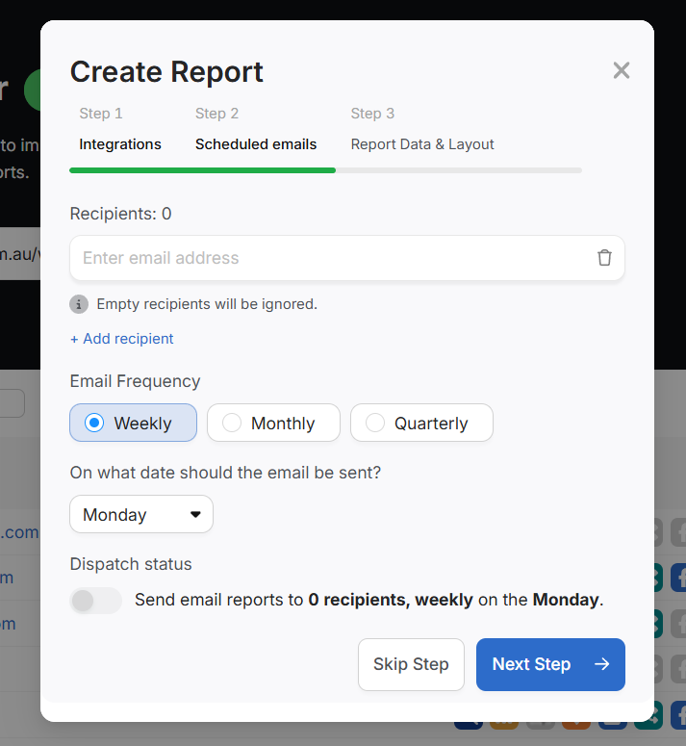Proceed with Next Step button
686x746 pixels.
point(550,664)
